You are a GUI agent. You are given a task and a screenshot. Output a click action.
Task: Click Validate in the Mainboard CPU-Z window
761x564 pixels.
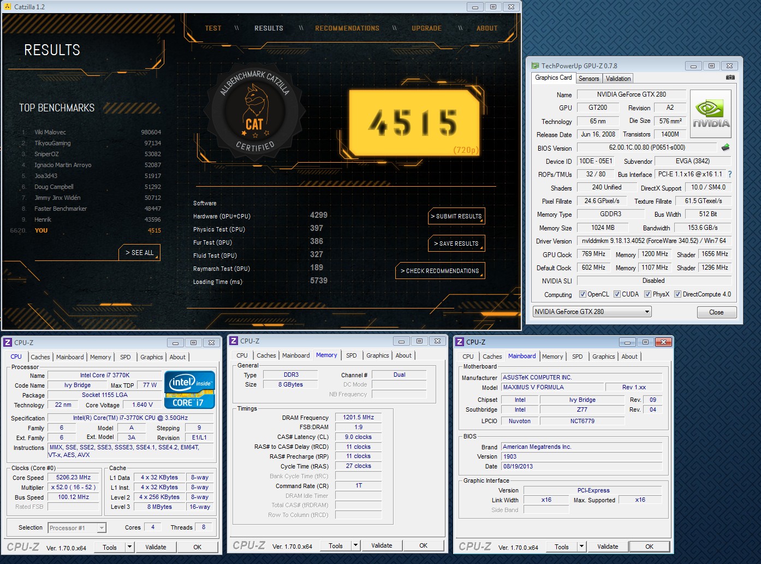point(608,547)
